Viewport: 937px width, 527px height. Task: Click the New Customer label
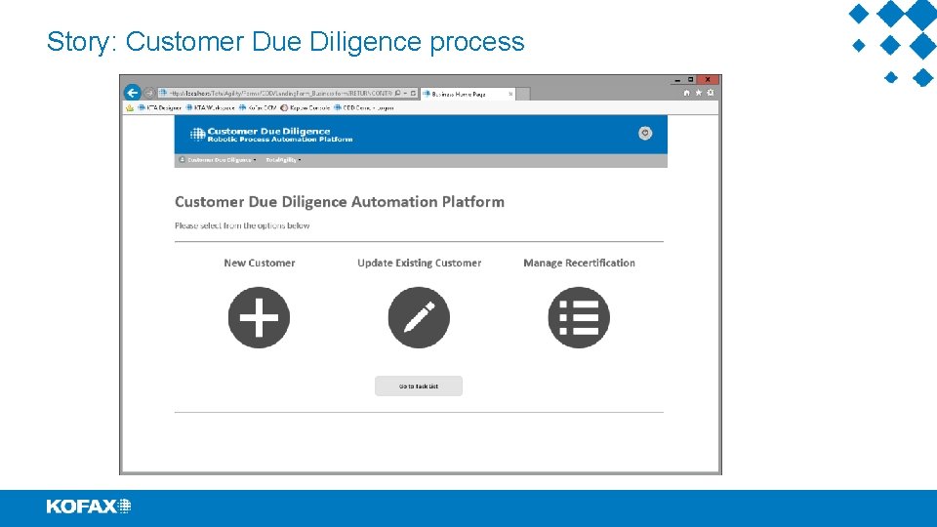pyautogui.click(x=260, y=263)
